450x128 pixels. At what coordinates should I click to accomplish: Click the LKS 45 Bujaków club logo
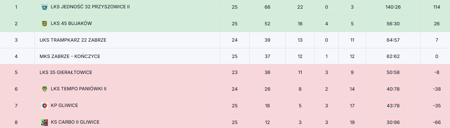click(44, 23)
